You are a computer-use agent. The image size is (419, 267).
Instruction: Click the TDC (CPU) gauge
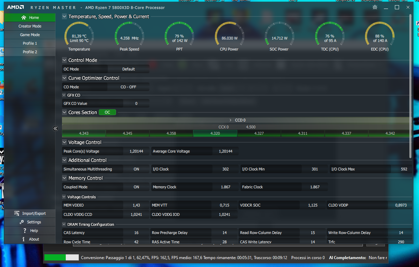(x=330, y=36)
